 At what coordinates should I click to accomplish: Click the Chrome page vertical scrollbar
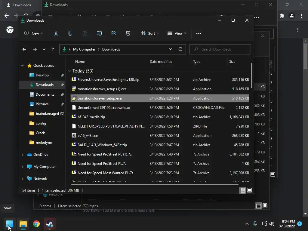(305, 56)
